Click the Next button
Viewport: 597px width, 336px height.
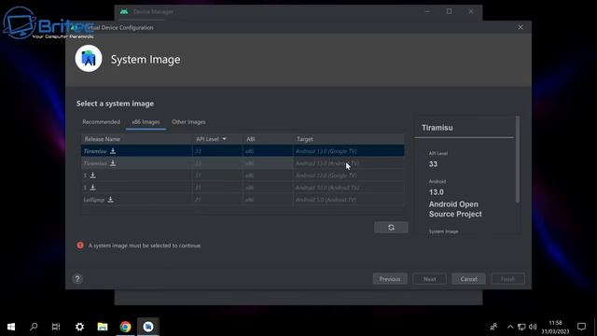click(429, 279)
